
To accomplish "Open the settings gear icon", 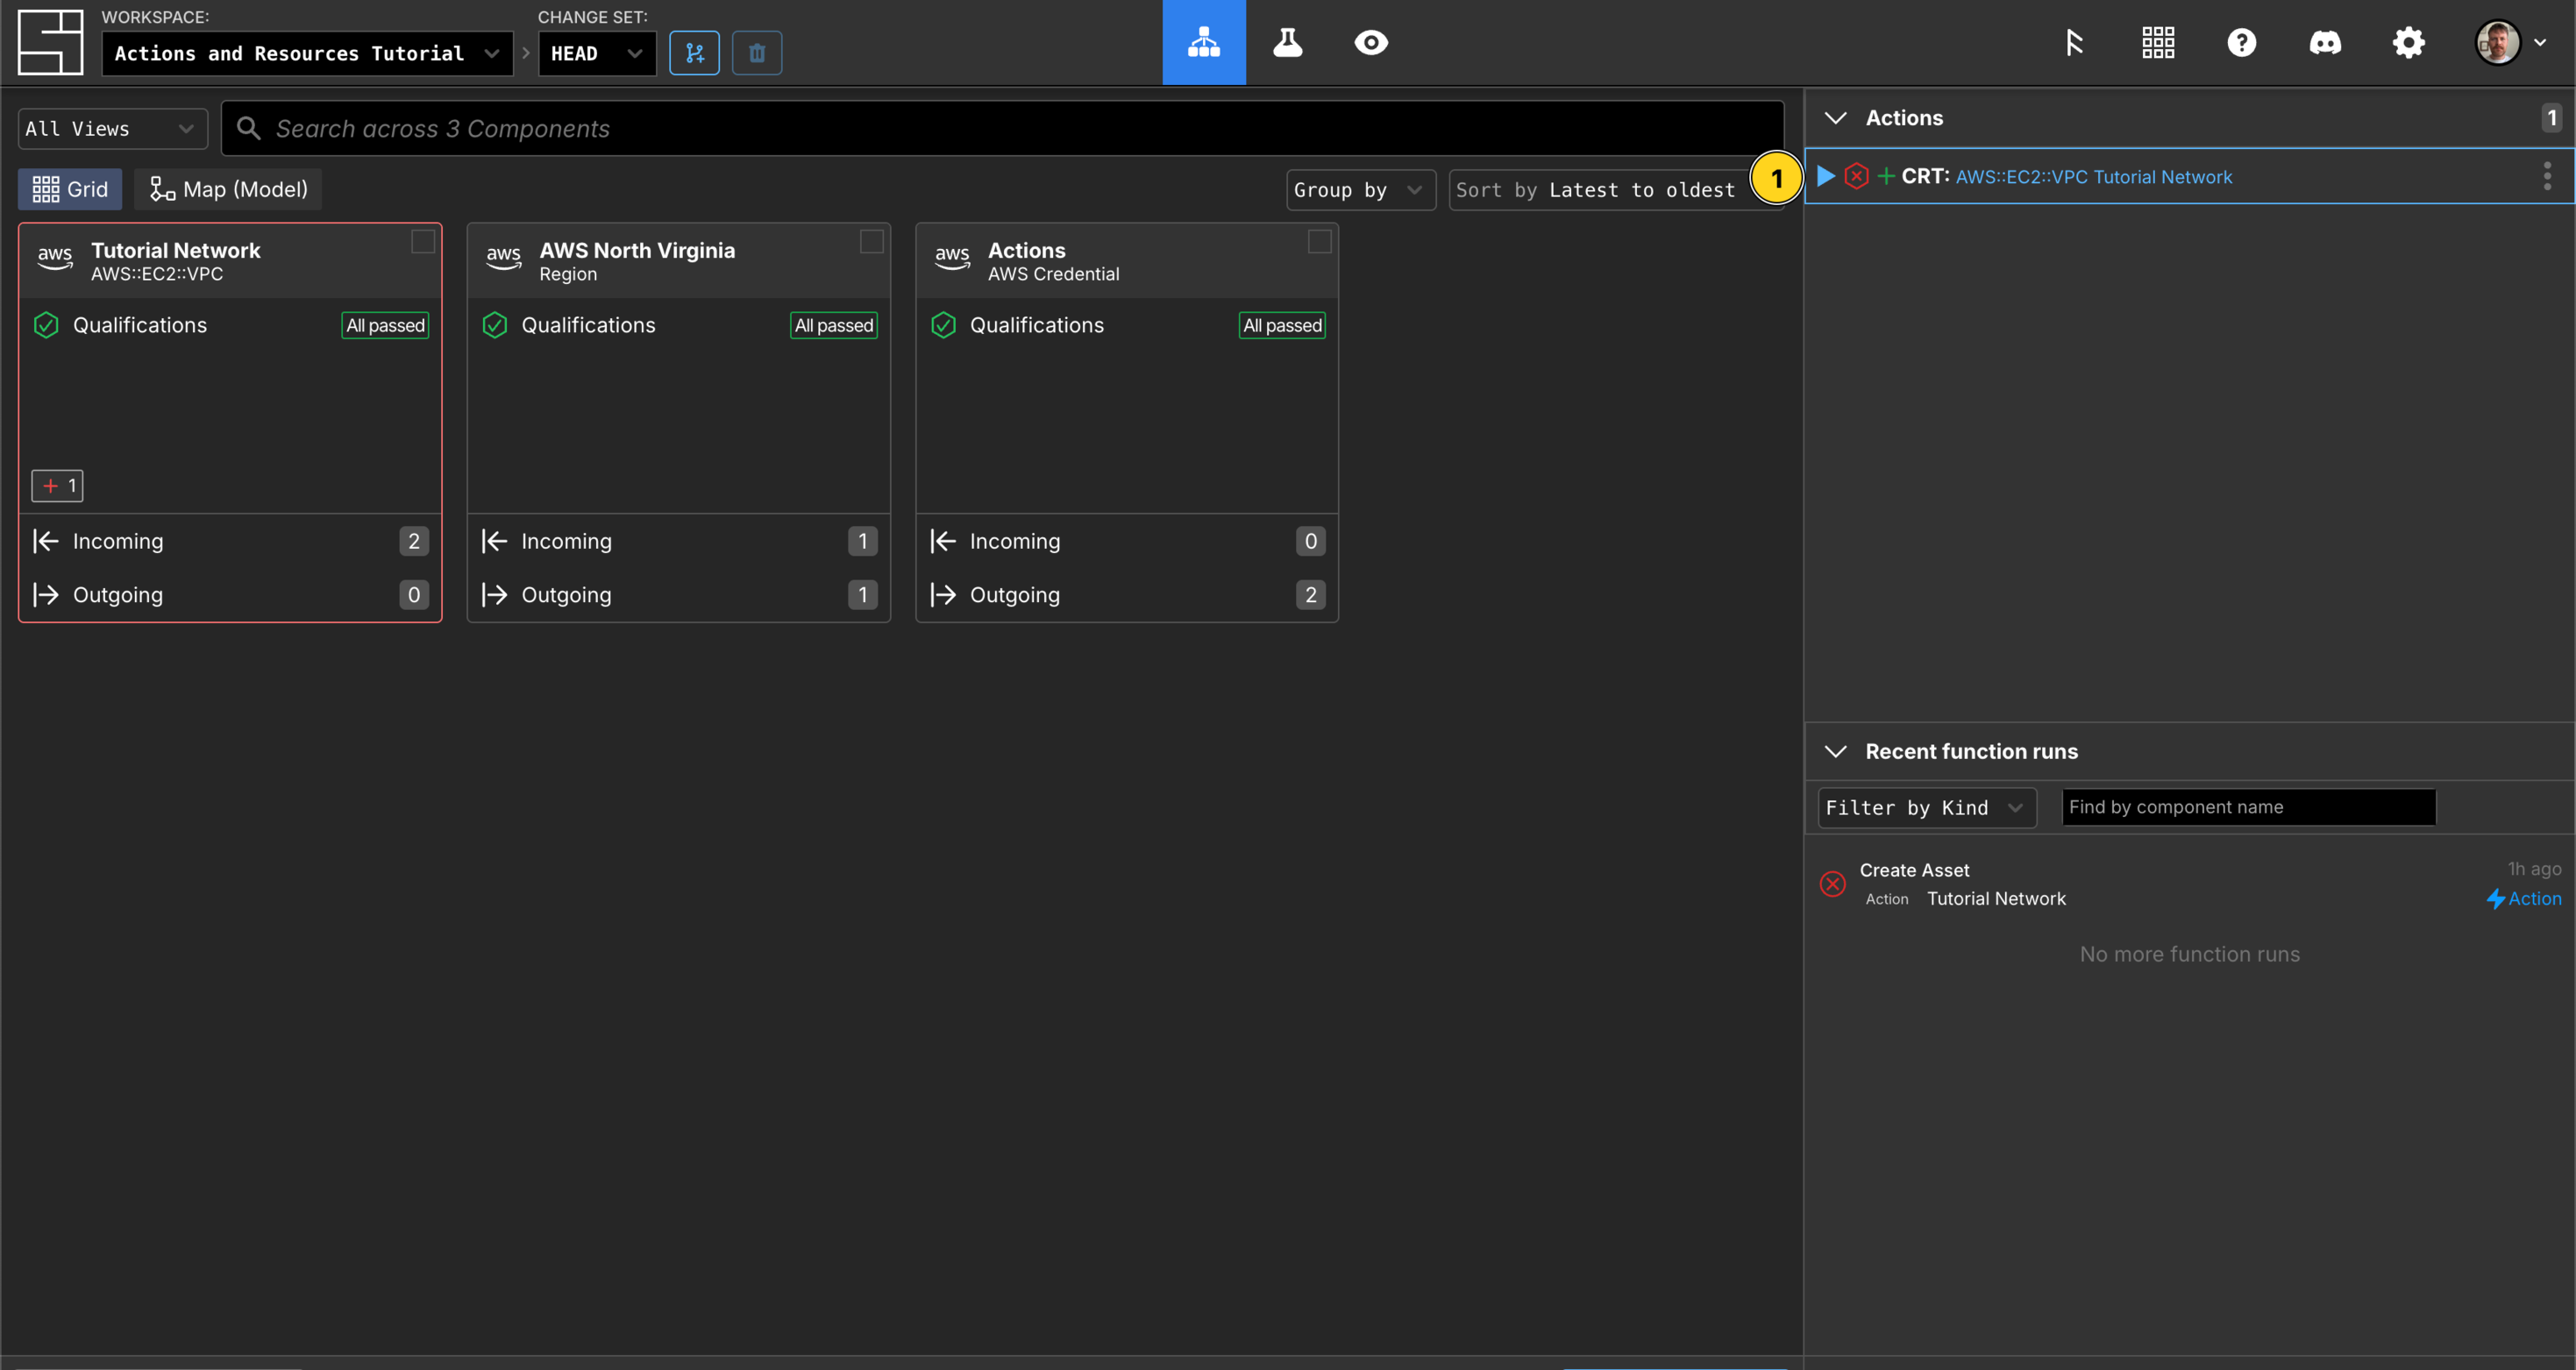I will (2408, 42).
